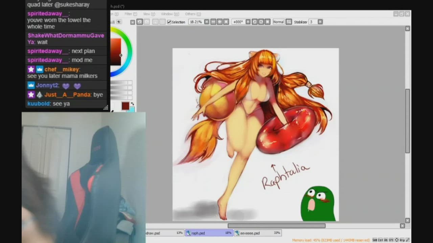The width and height of the screenshot is (433, 243).
Task: Switch to the raph.psd document tab
Action: pos(209,233)
